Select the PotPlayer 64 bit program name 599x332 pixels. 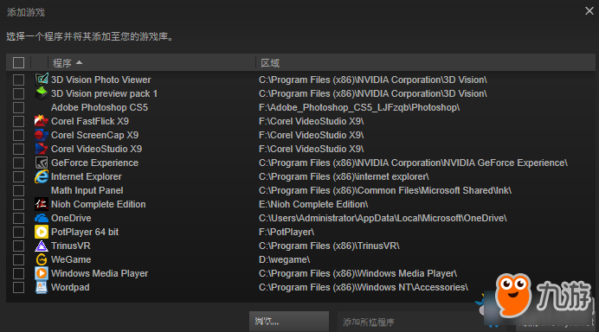tap(85, 232)
